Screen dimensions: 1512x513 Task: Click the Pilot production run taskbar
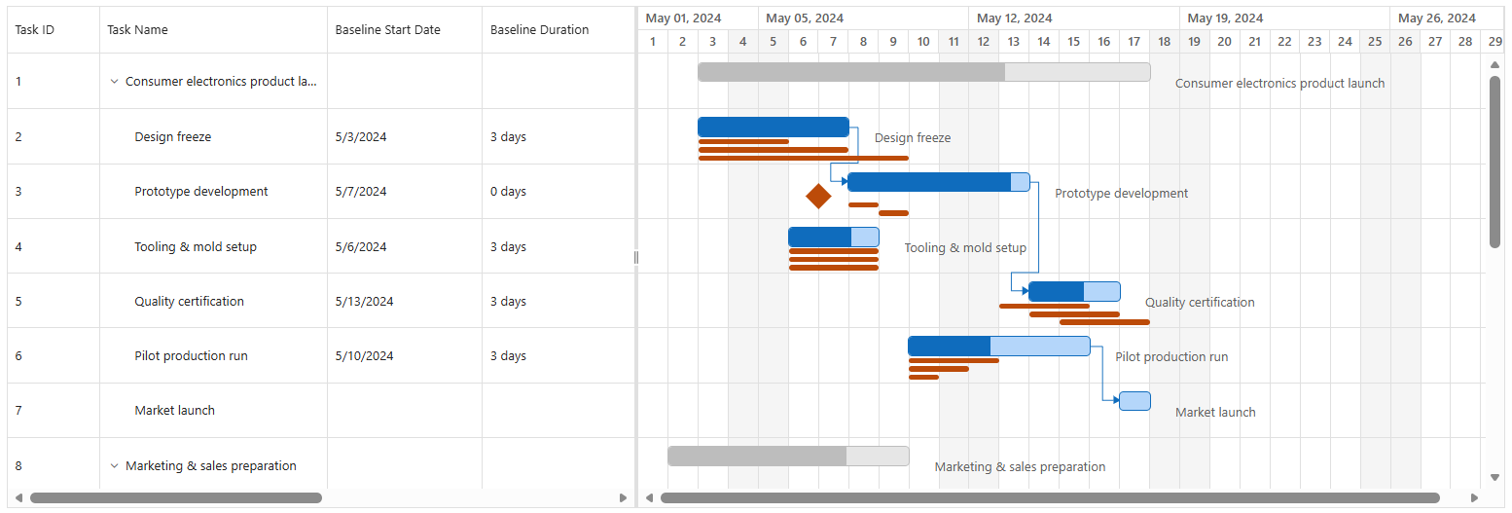tap(999, 346)
